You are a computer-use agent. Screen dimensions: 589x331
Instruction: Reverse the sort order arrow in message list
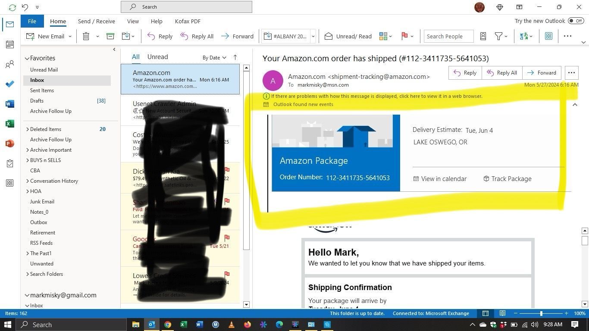(x=235, y=57)
